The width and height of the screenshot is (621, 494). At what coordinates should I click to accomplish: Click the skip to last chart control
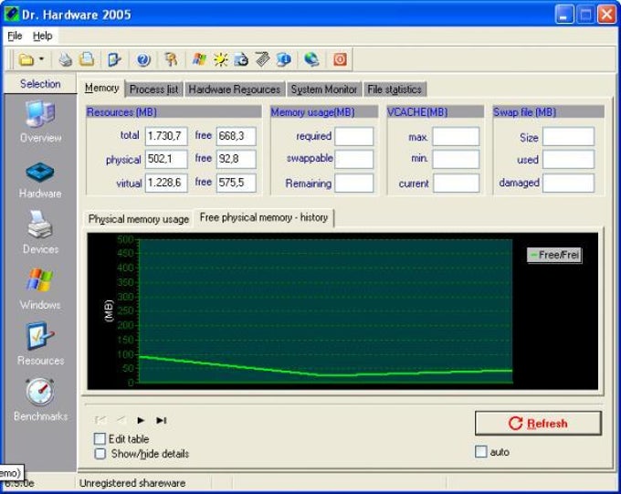click(x=162, y=420)
